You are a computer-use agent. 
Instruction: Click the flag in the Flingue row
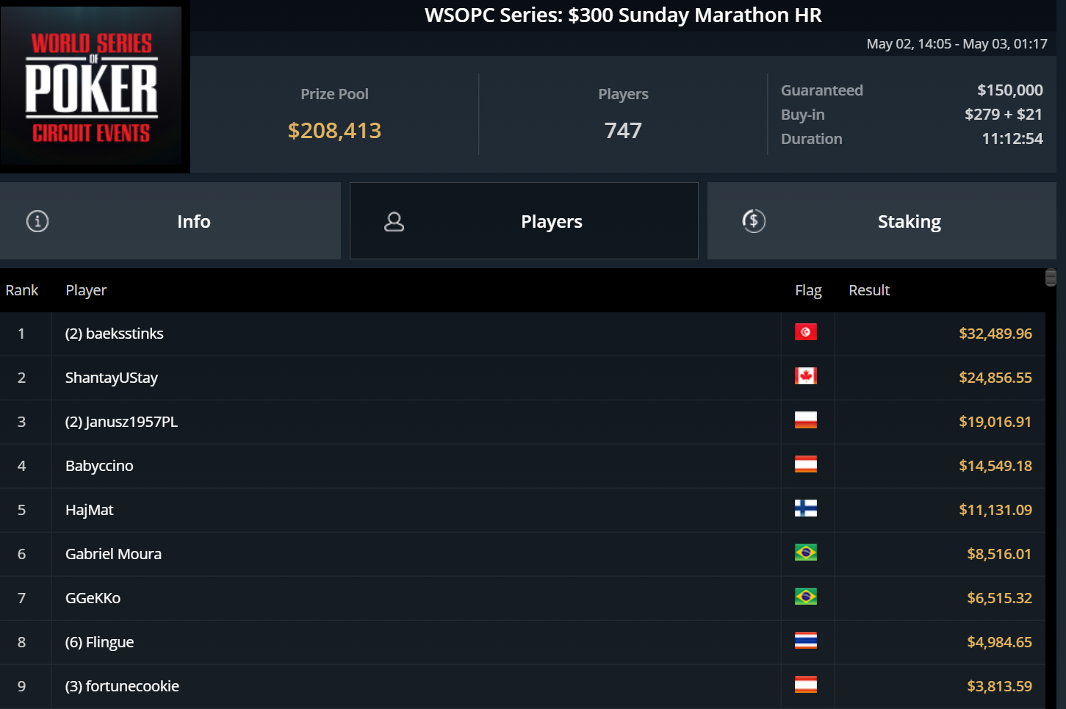coord(805,641)
